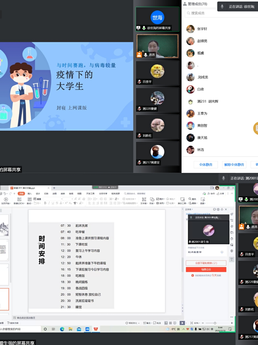Start slideshow with the play button

[x=182, y=323]
